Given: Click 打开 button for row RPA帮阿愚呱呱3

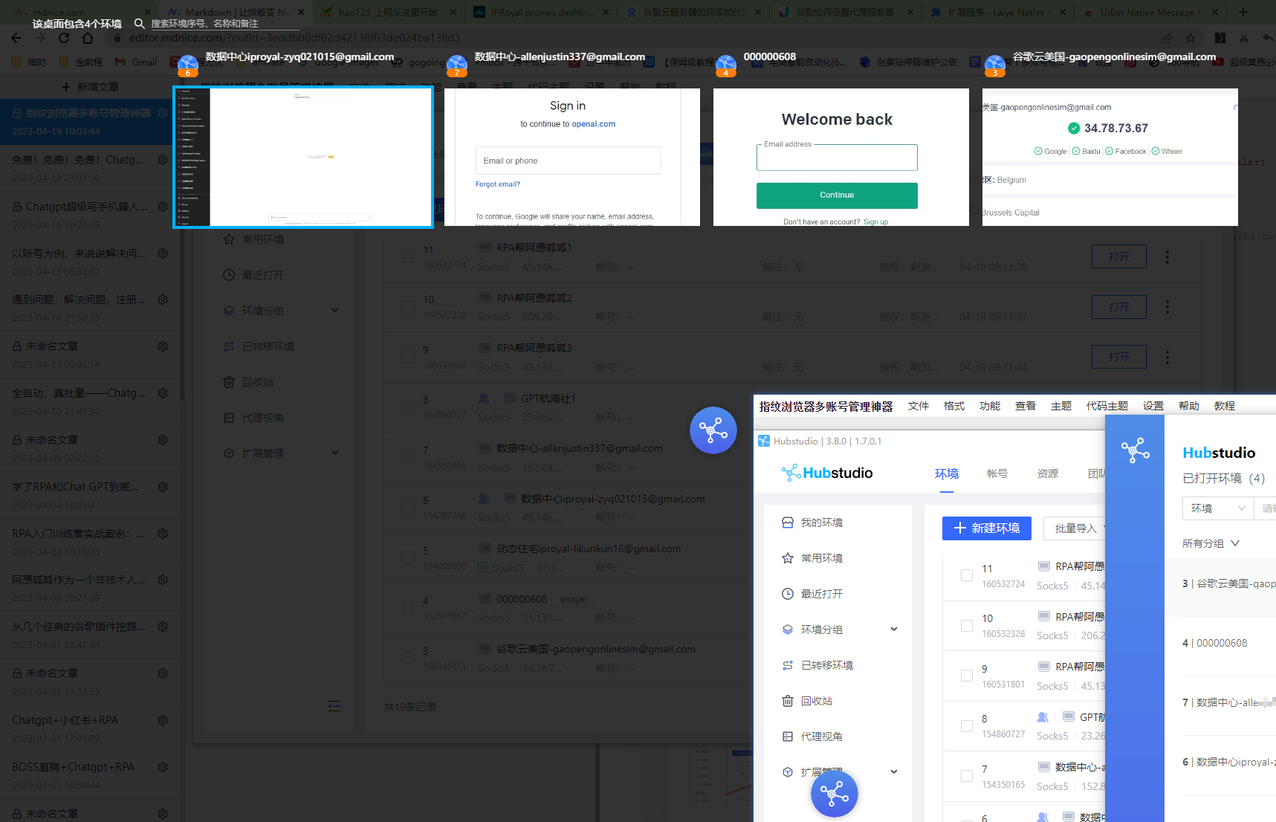Looking at the screenshot, I should pyautogui.click(x=1119, y=357).
